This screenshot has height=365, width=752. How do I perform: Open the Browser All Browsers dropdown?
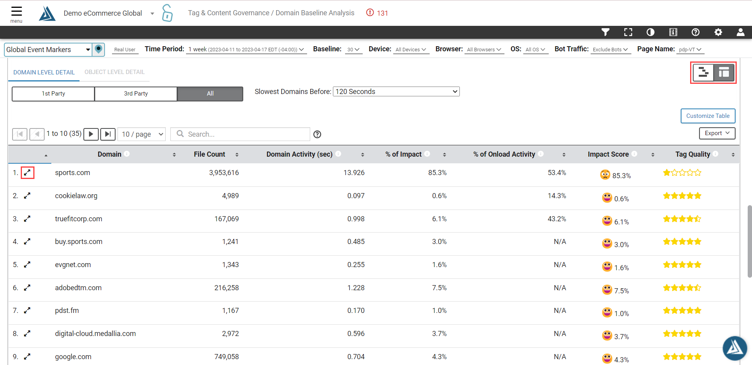484,50
